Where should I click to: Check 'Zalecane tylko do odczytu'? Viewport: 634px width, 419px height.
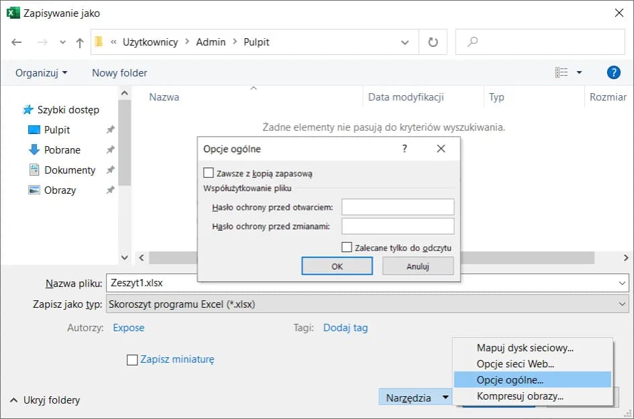pos(348,246)
